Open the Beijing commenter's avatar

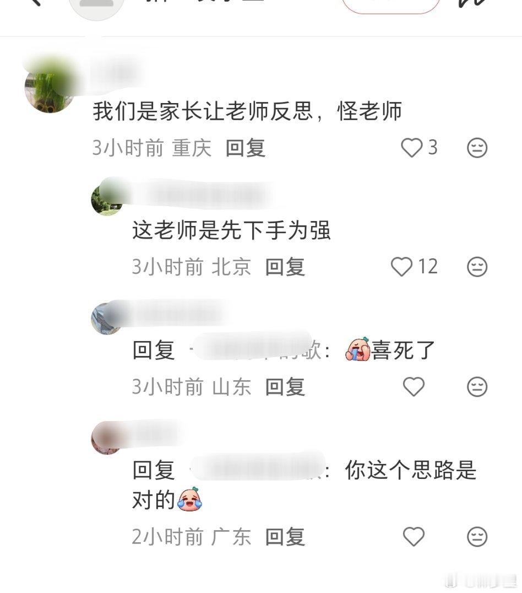[107, 200]
